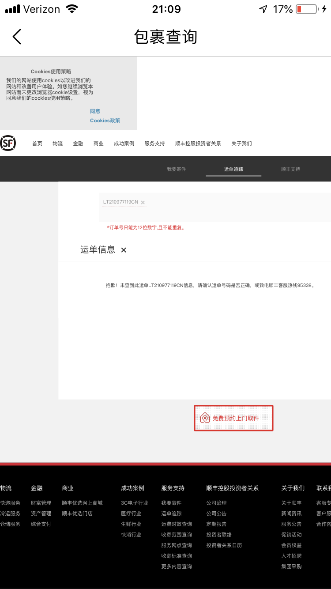Open footer link 顺丰优选门店

coord(77,513)
